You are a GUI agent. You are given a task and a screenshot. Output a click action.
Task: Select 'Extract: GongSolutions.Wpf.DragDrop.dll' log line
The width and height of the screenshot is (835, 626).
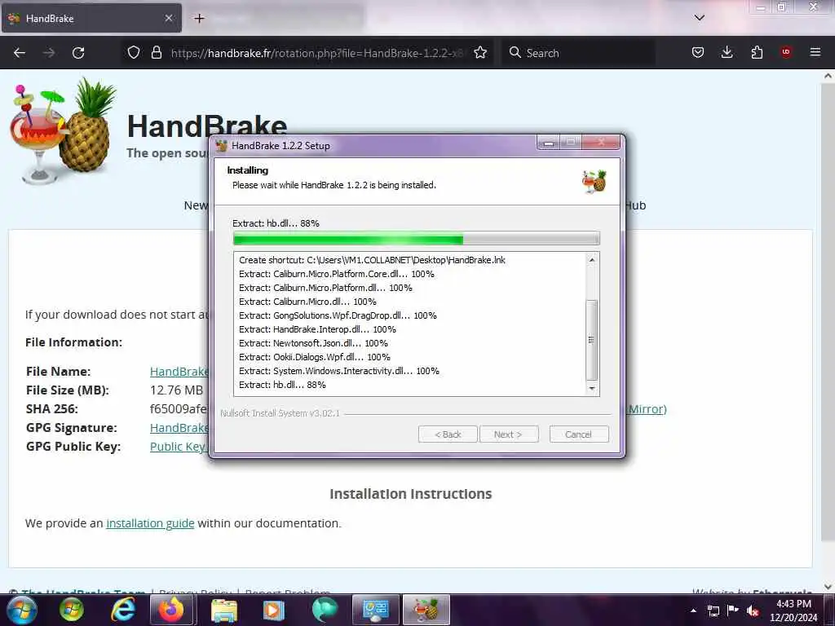[x=338, y=315]
